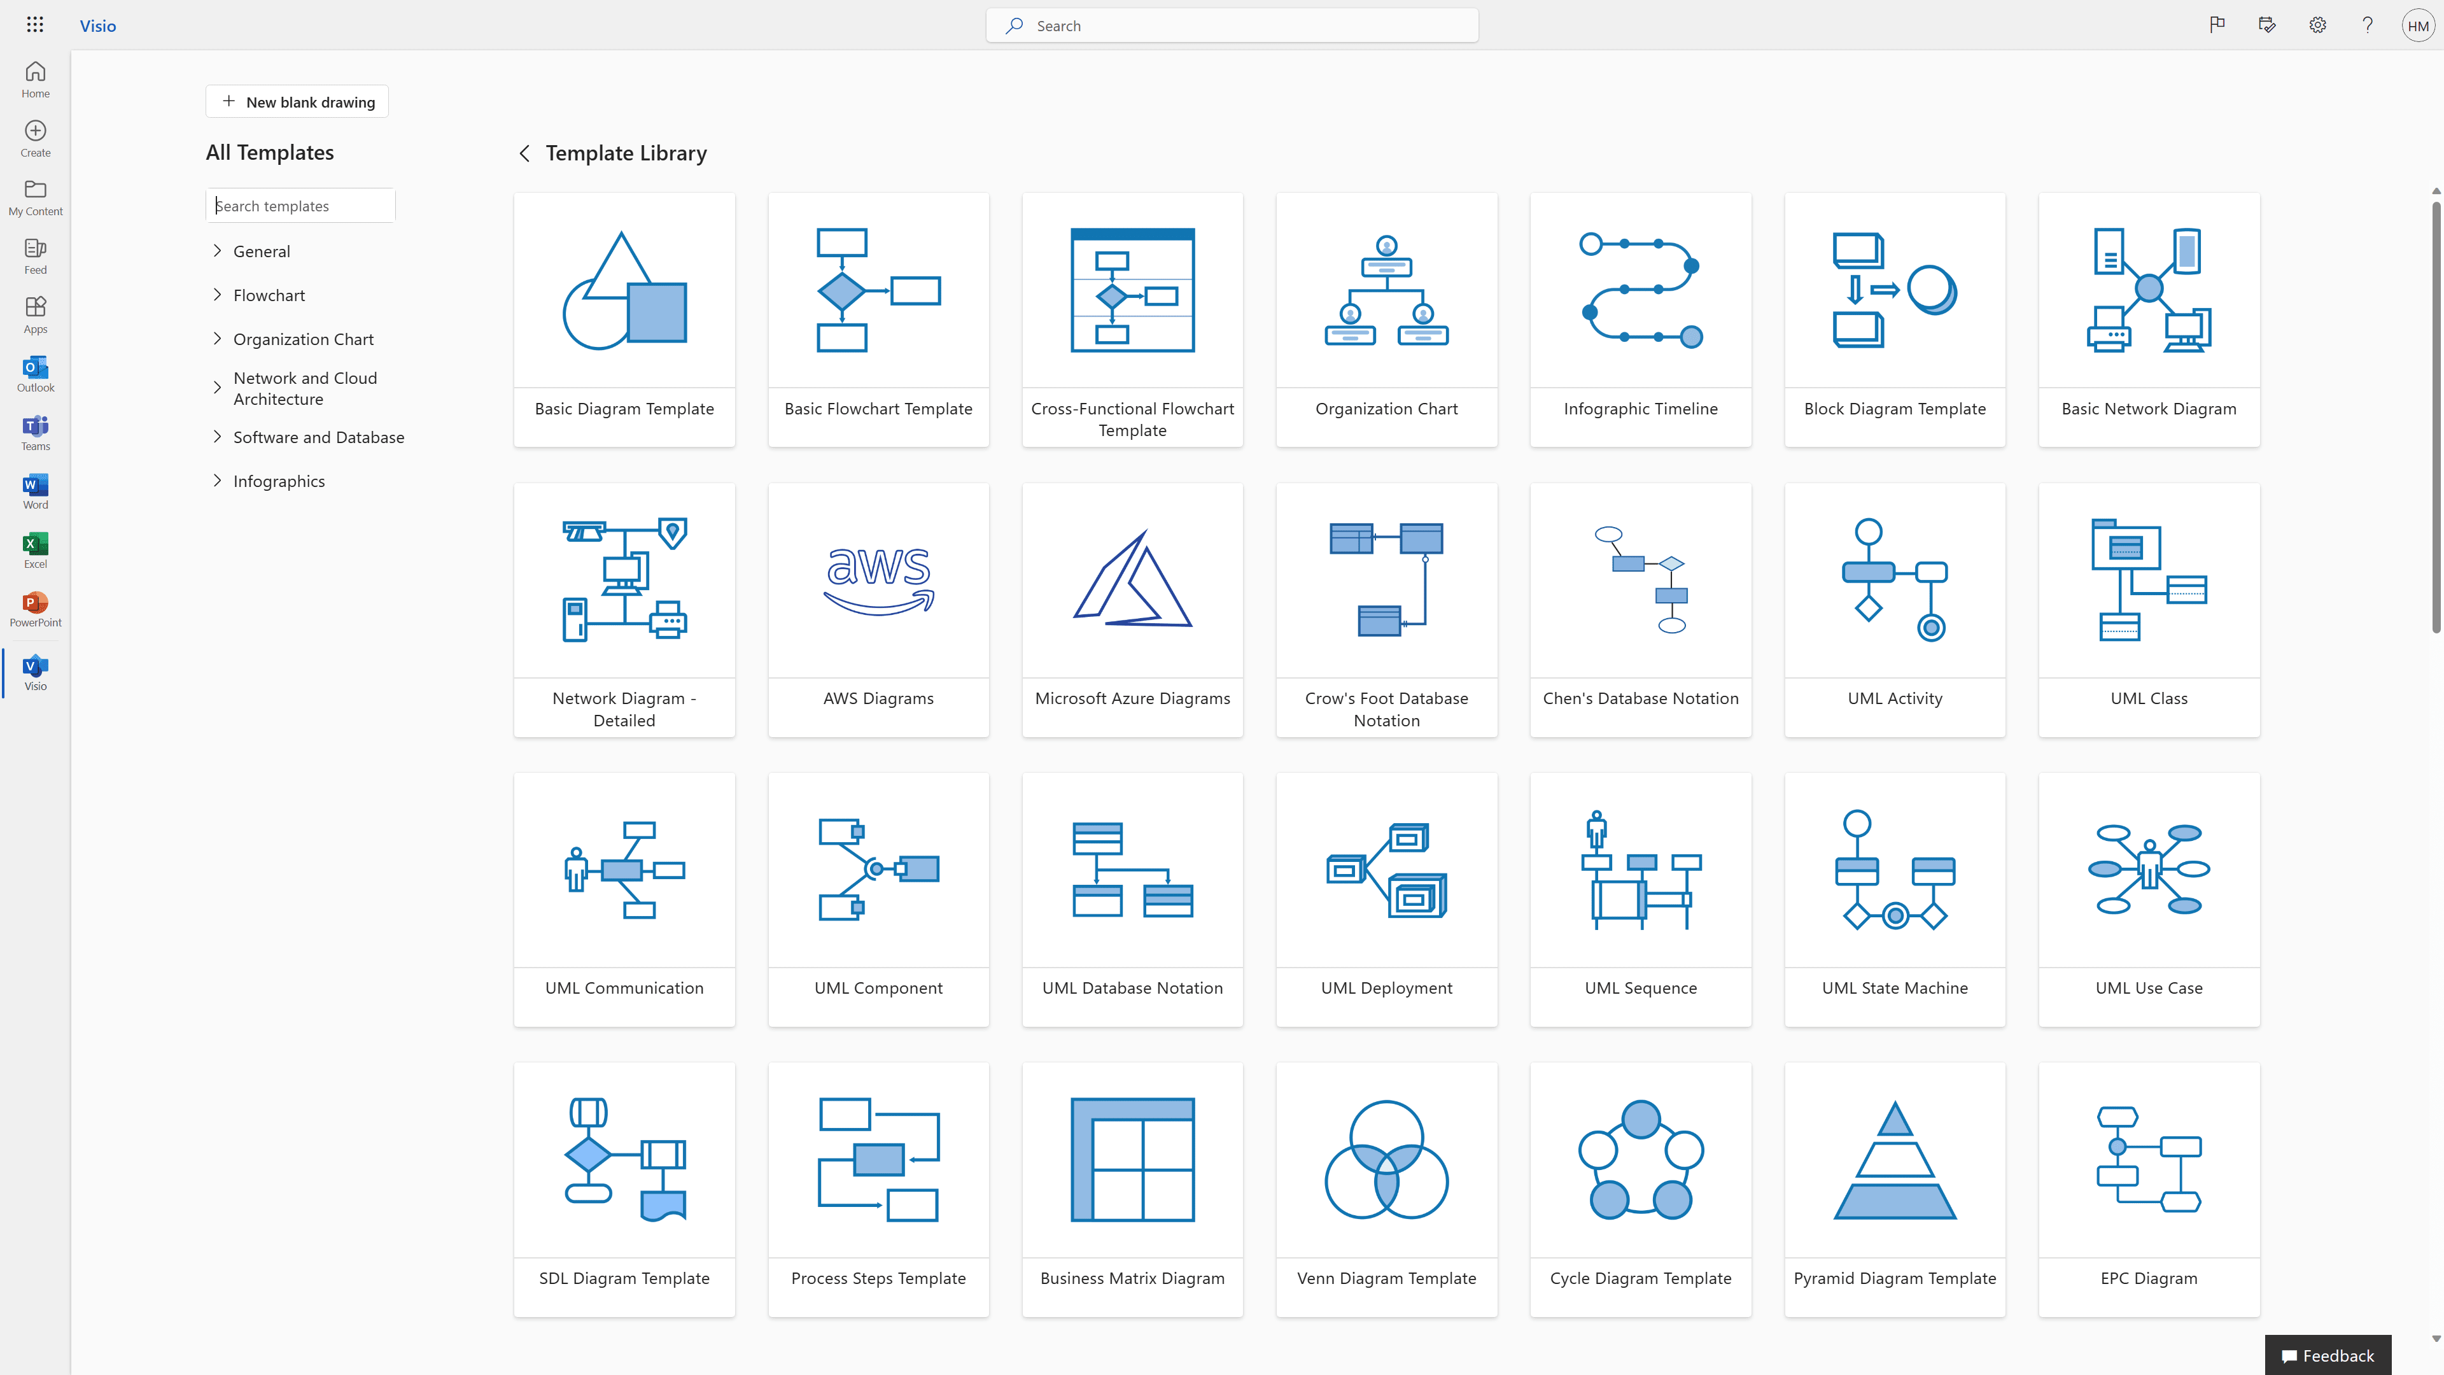This screenshot has height=1375, width=2444.
Task: Open the Feedback dialog
Action: 2328,1355
